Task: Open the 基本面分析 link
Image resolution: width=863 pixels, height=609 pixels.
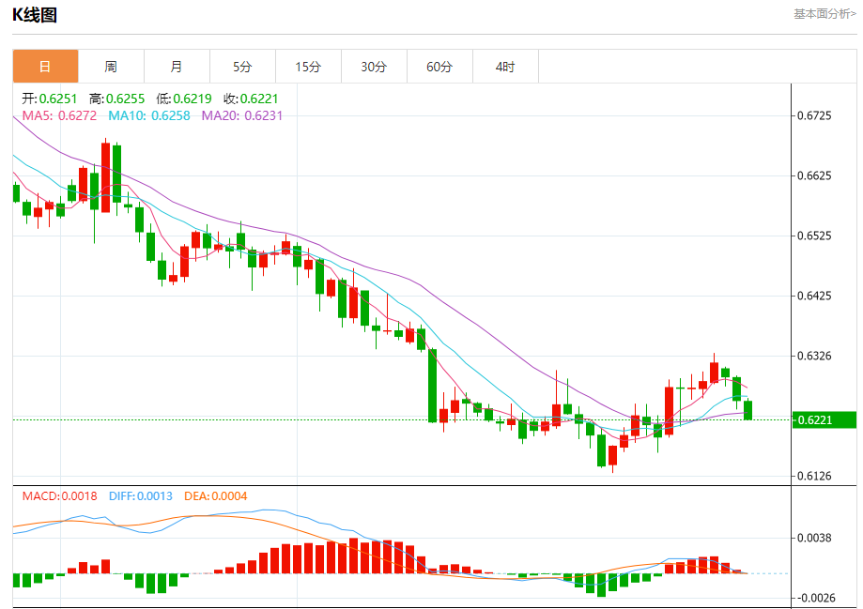Action: click(x=824, y=14)
